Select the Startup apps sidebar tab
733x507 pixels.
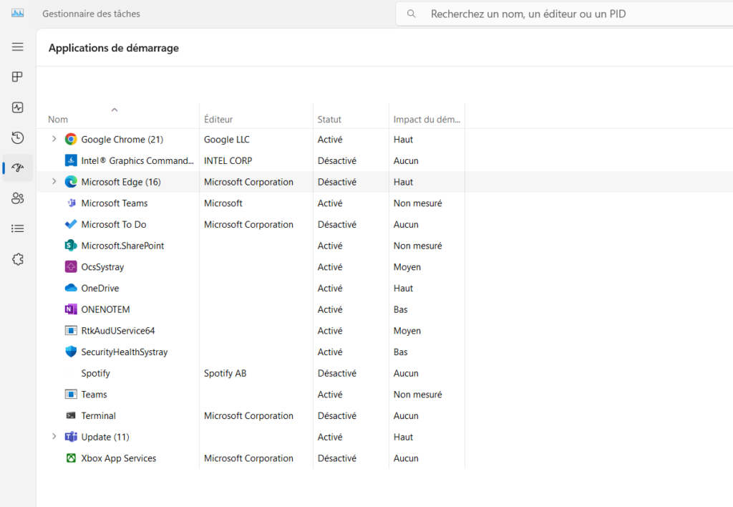(18, 168)
